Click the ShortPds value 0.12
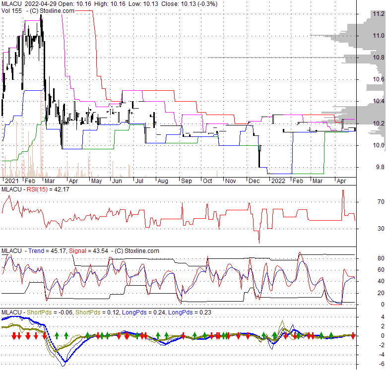This screenshot has width=386, height=370. pos(113,312)
